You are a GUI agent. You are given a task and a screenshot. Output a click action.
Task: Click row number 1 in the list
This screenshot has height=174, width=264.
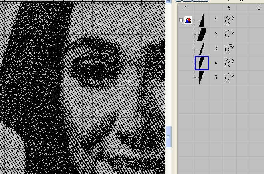[x=216, y=20]
